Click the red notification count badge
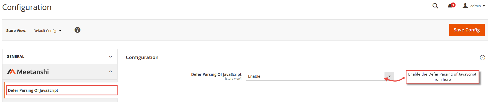Screen dimensions: 488x102 pos(453,5)
